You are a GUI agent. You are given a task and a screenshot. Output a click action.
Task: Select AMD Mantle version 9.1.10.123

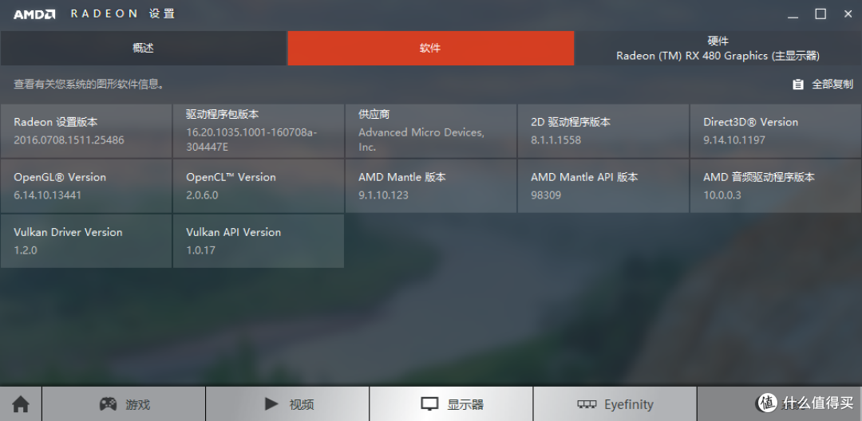pyautogui.click(x=383, y=195)
